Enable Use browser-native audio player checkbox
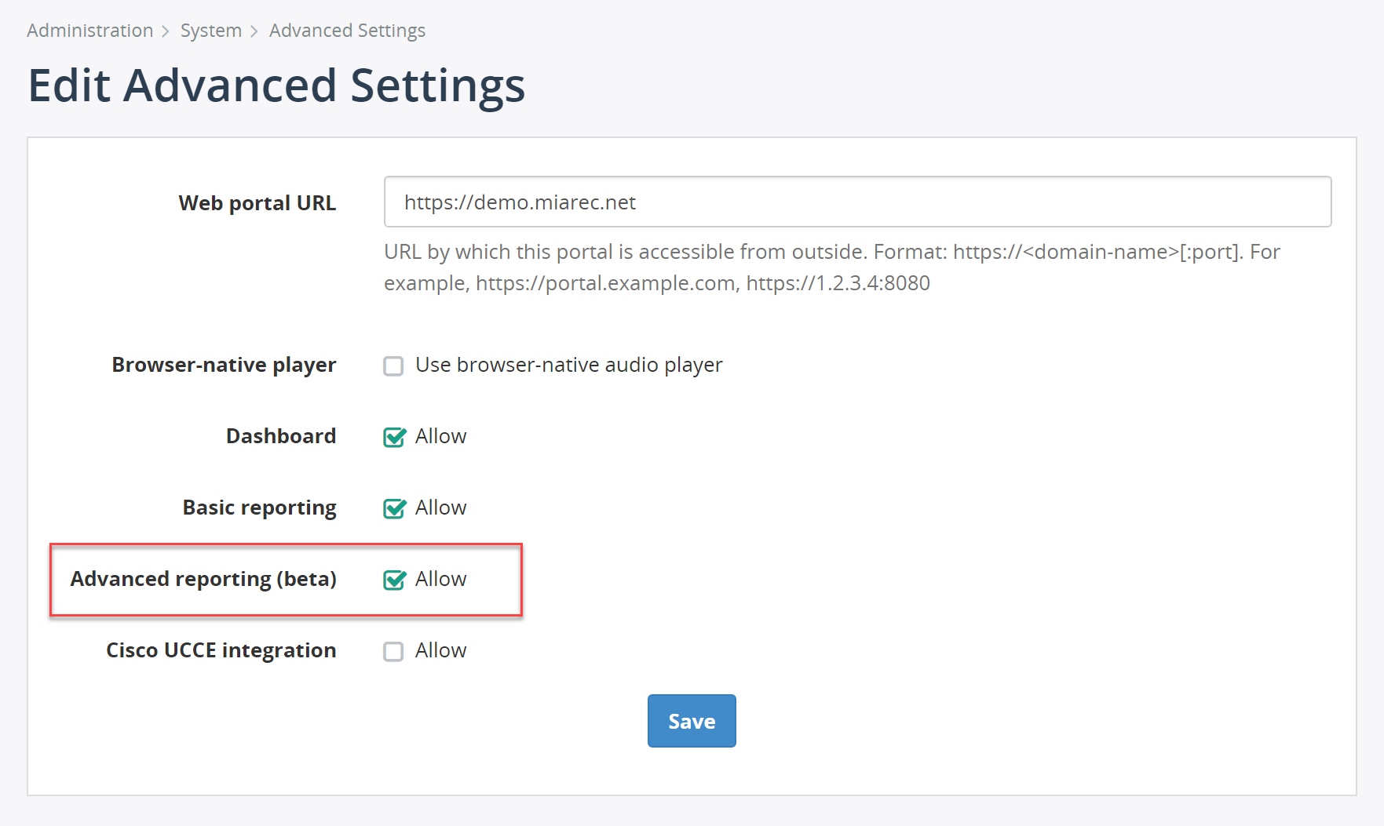Image resolution: width=1384 pixels, height=826 pixels. pyautogui.click(x=393, y=366)
